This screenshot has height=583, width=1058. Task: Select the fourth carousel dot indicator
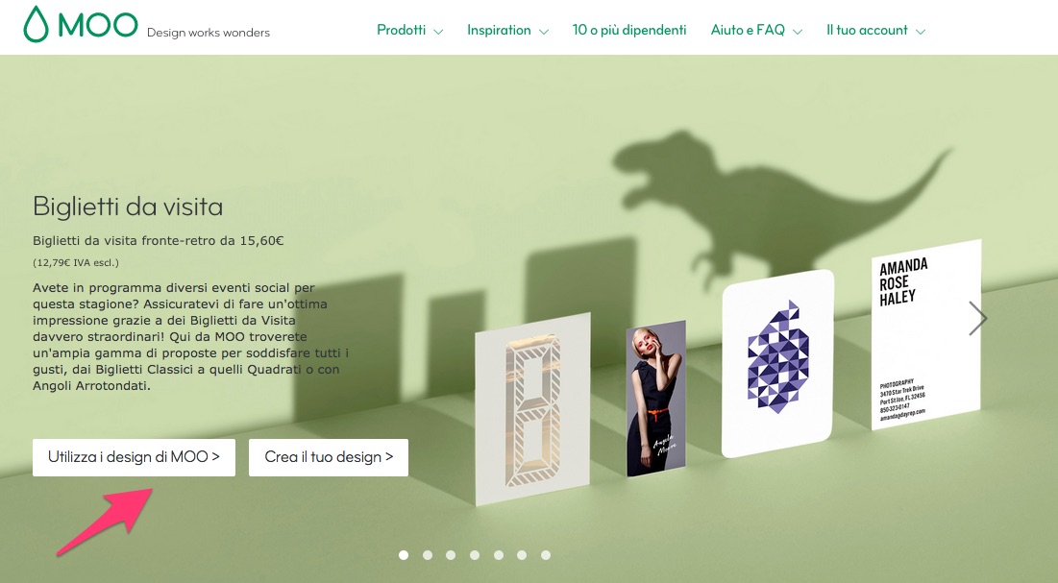click(x=475, y=554)
